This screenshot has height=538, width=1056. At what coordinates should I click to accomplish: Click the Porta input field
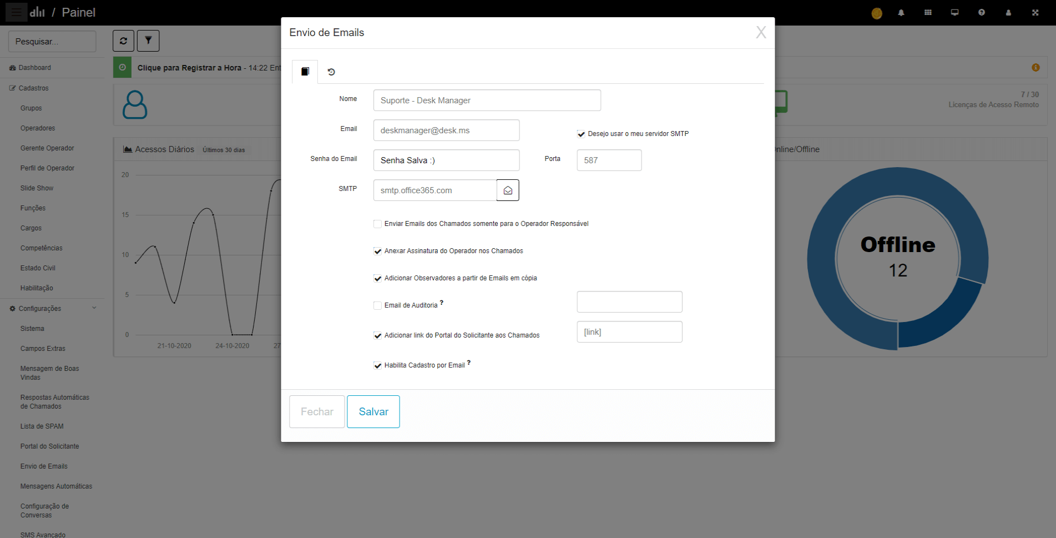(x=609, y=160)
